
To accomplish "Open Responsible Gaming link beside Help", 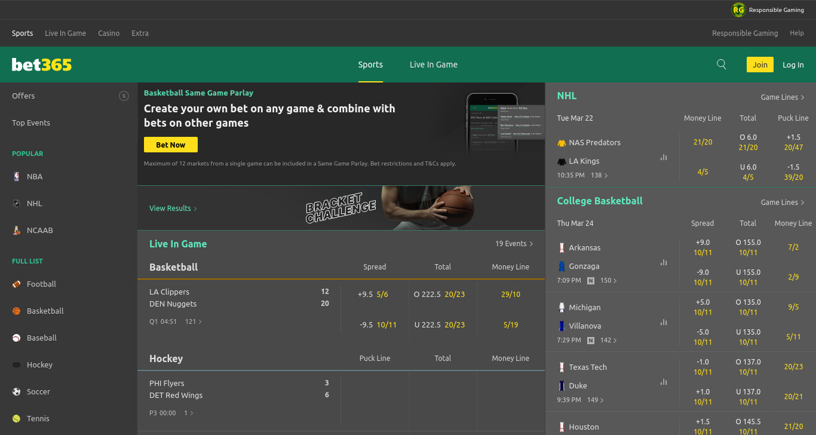I will (745, 33).
